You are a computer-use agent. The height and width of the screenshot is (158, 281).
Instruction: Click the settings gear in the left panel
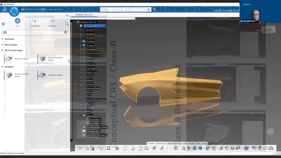[3, 24]
